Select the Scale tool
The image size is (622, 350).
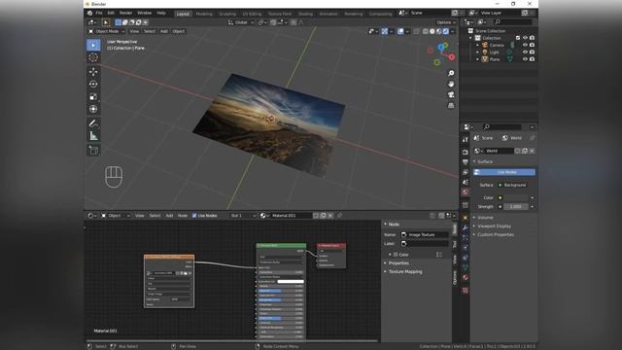[x=93, y=97]
